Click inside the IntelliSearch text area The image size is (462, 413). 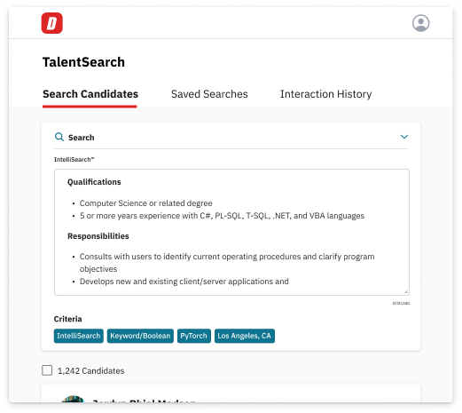[x=231, y=232]
